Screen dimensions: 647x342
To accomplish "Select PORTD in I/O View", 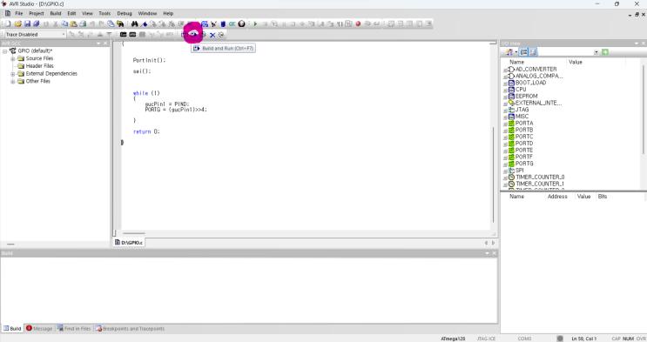I will click(x=524, y=144).
